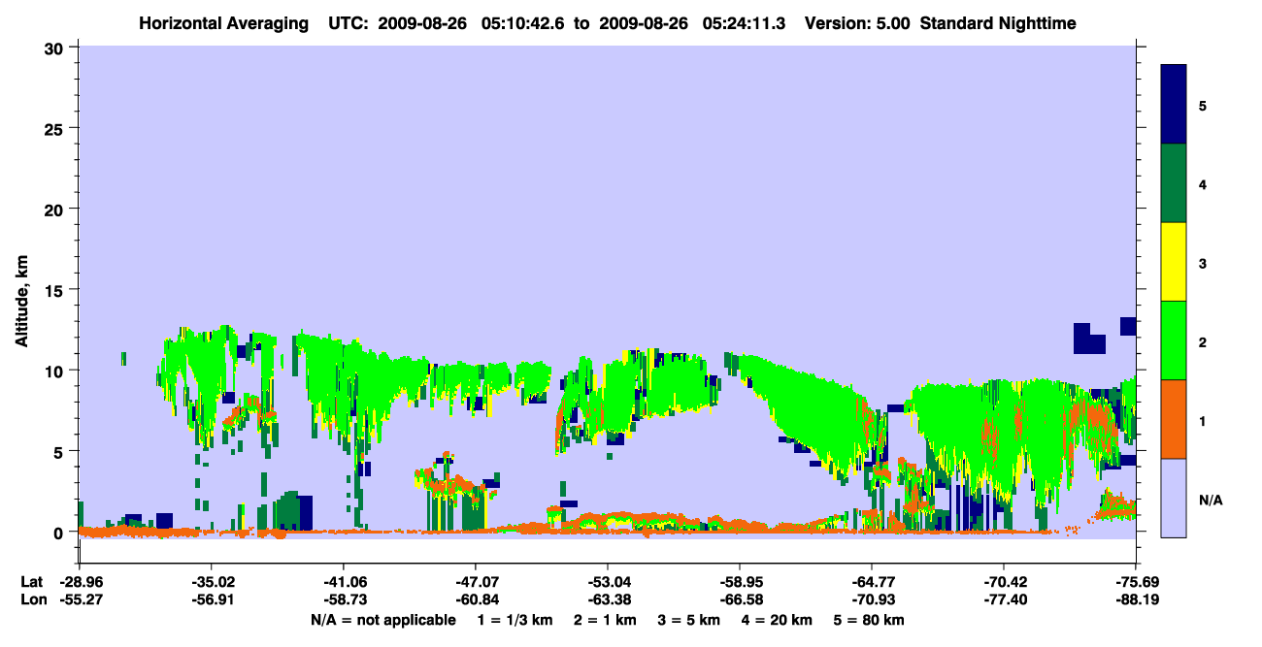The width and height of the screenshot is (1262, 647).
Task: Click 'N/A = not applicable' legend text
Action: 383,620
